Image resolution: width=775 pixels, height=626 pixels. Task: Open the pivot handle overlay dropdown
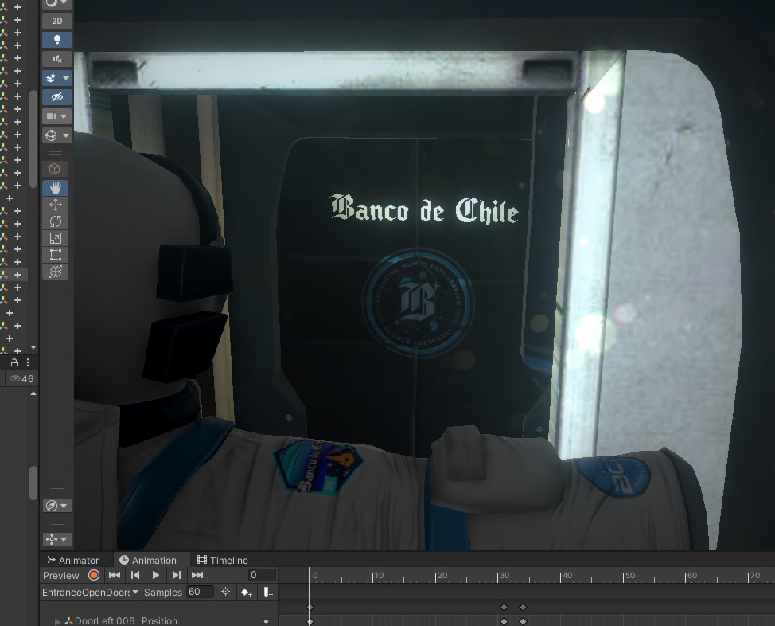(x=57, y=539)
